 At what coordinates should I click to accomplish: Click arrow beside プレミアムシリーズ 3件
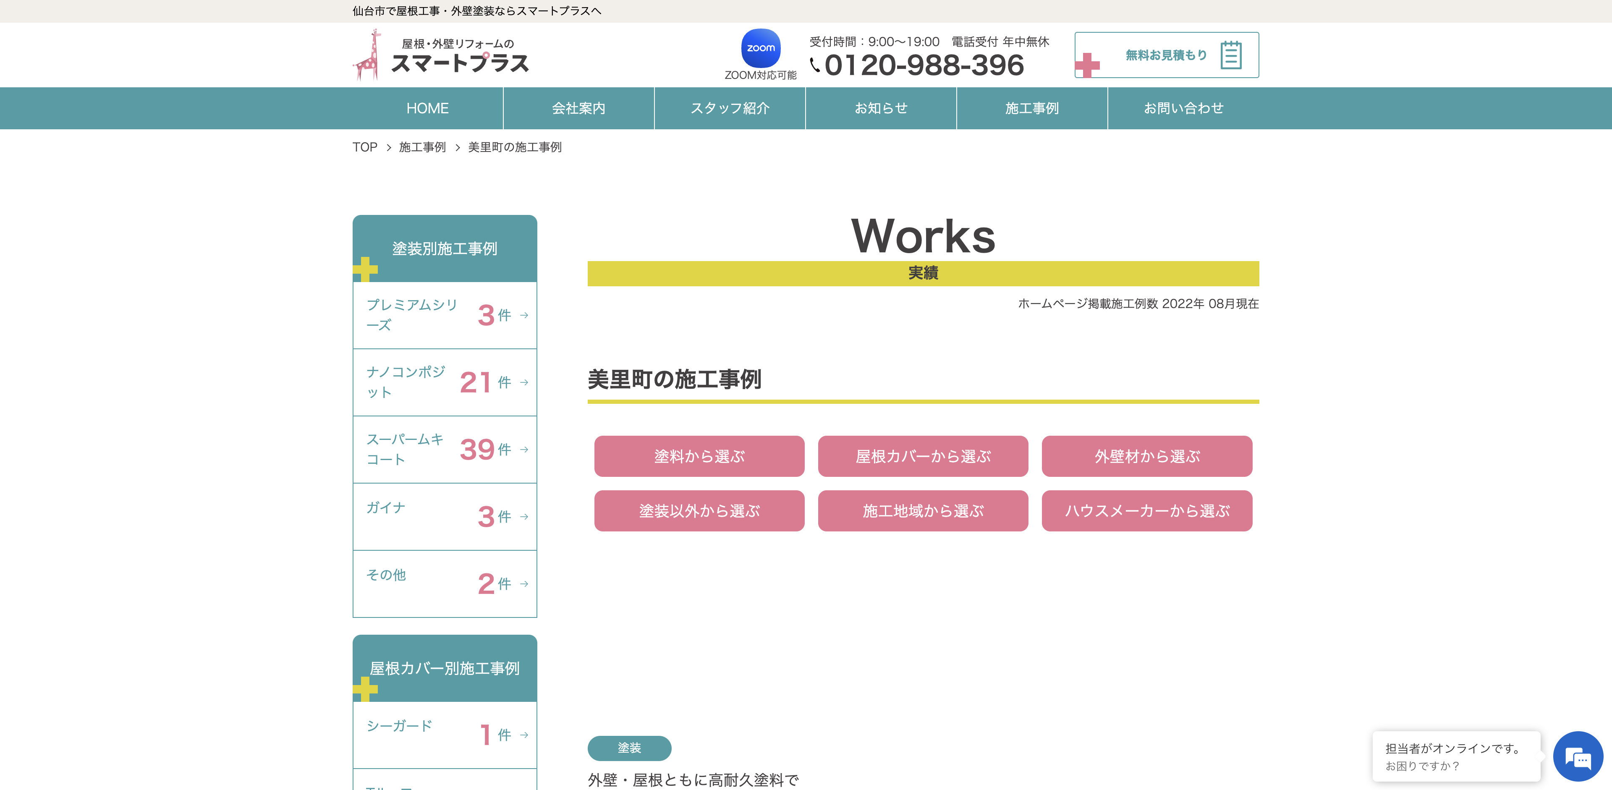[x=524, y=315]
